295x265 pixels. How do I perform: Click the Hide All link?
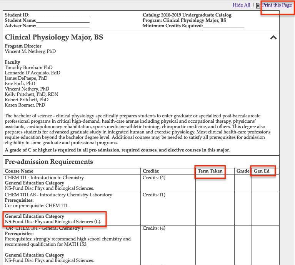coord(242,5)
